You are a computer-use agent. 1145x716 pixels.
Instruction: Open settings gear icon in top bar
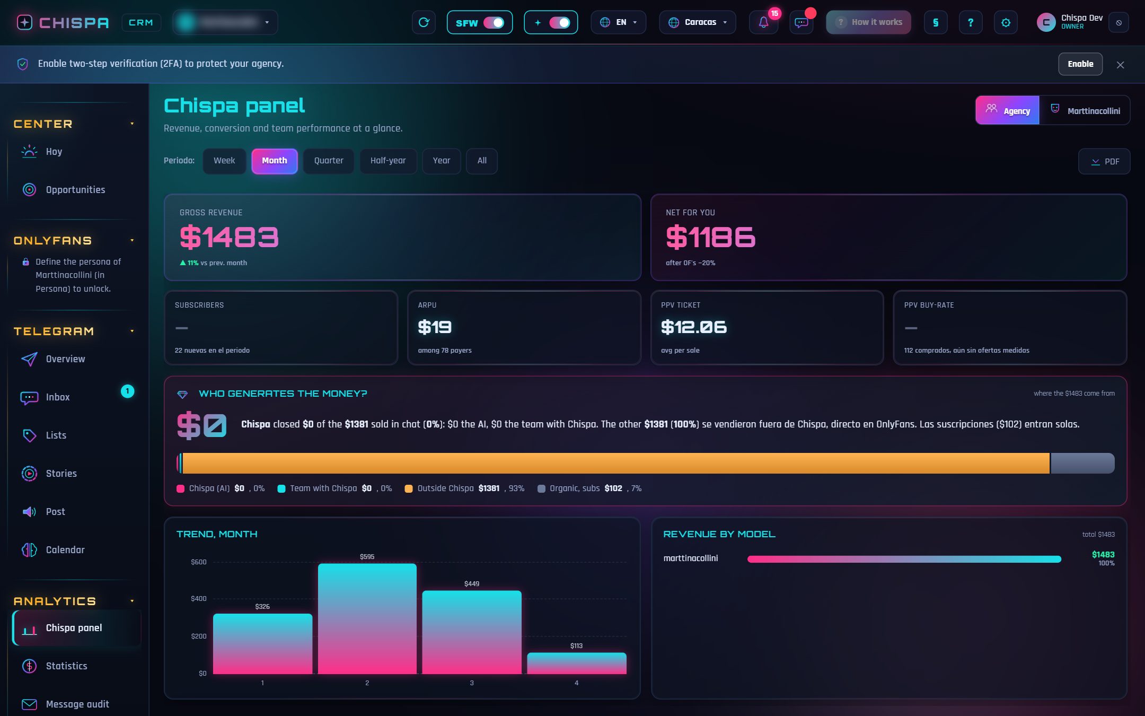(x=1006, y=22)
